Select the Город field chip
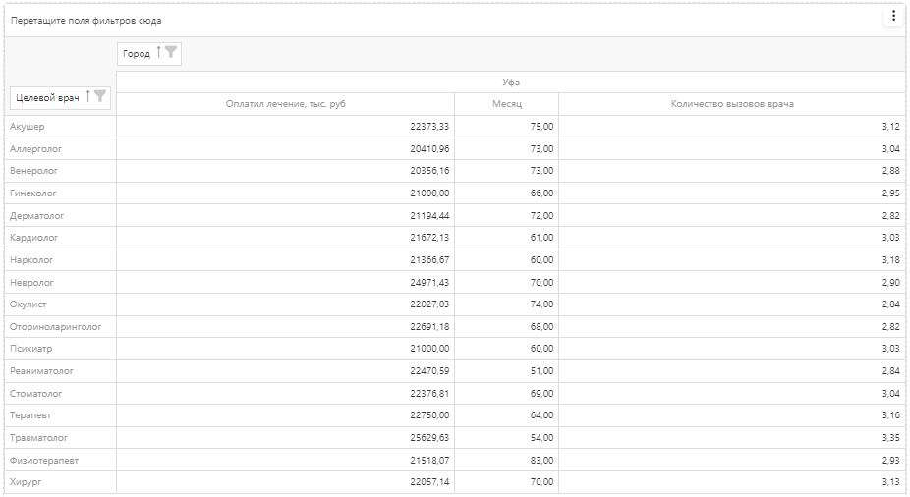This screenshot has height=497, width=910. coord(137,54)
